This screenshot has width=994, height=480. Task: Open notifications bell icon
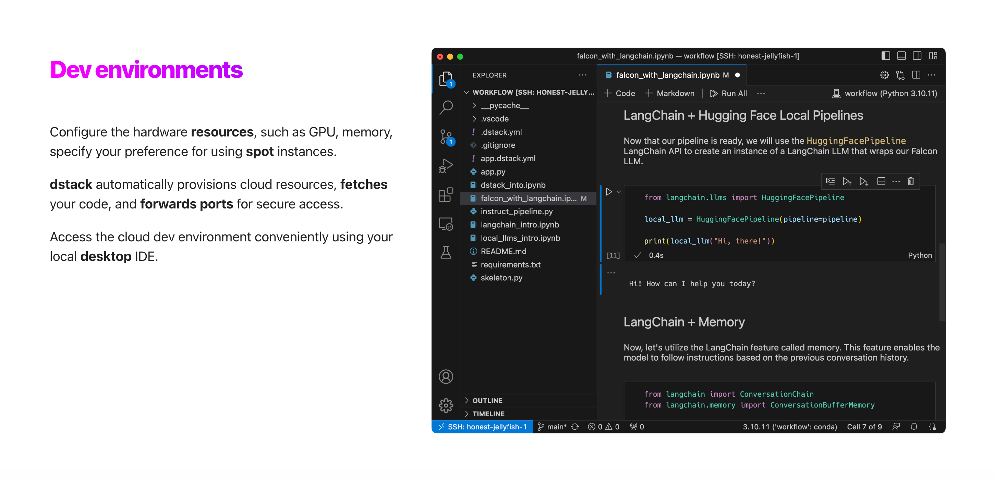coord(914,427)
